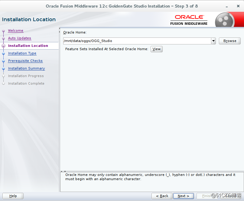Click the Prerequisite Checks step bullet
The height and width of the screenshot is (201, 244).
coord(3,61)
